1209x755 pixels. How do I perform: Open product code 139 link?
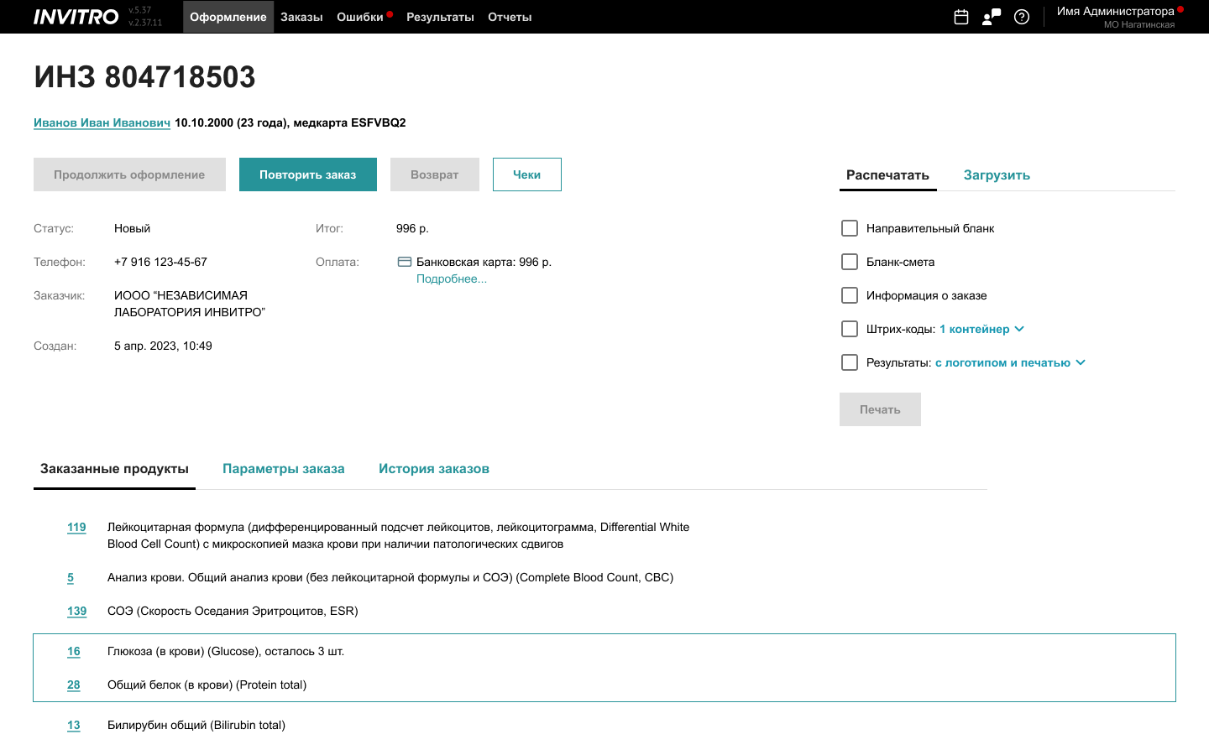(x=76, y=611)
